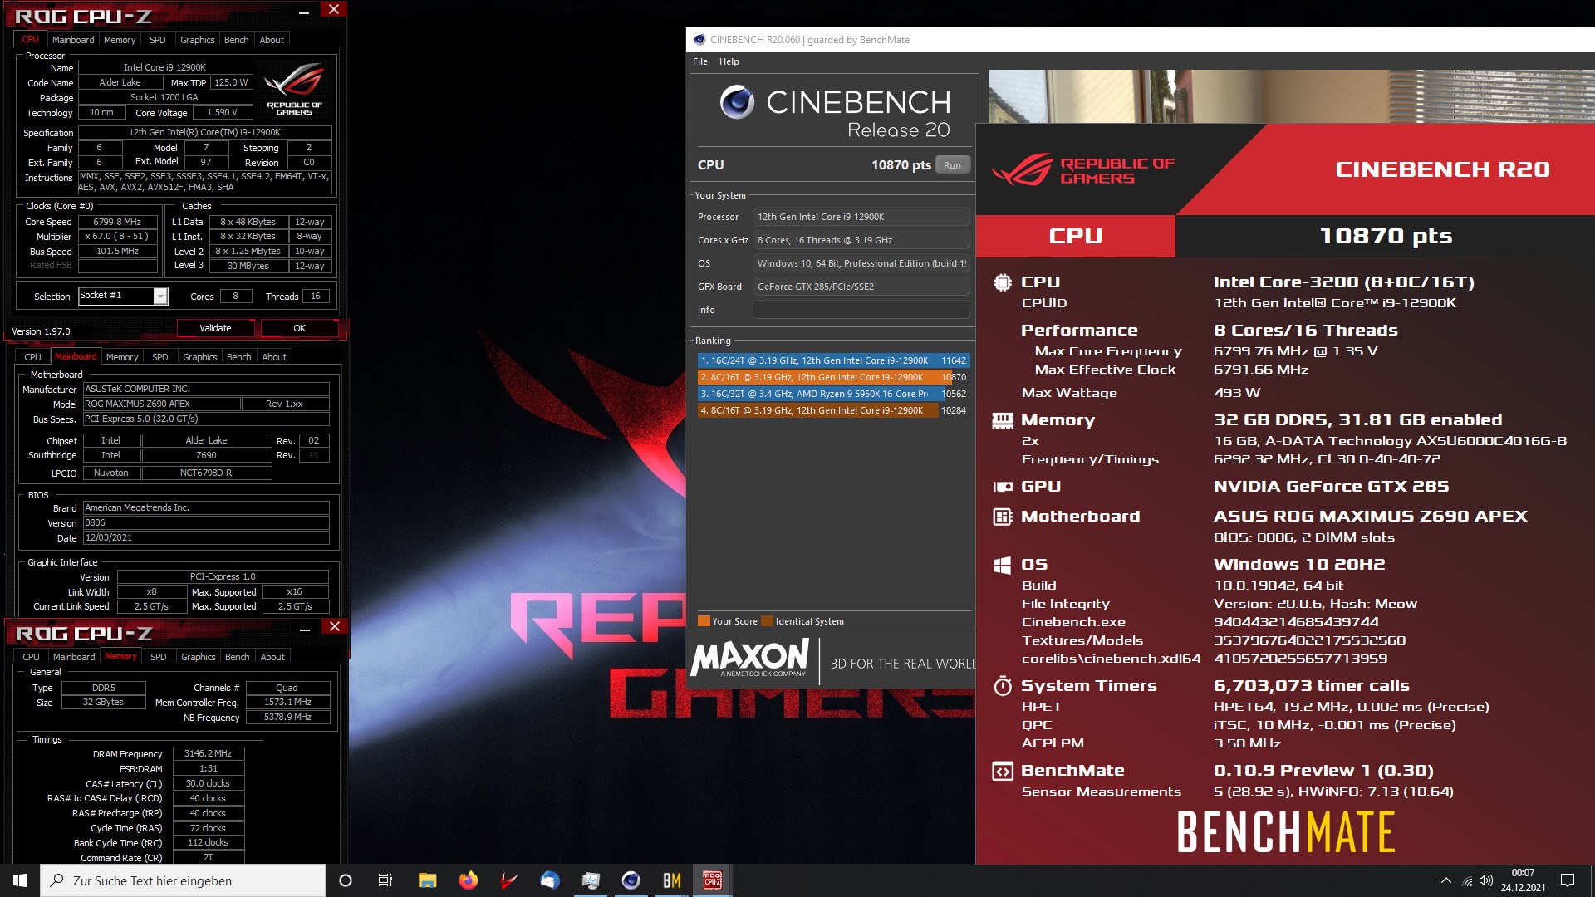Screen dimensions: 1595x897
Task: Click the MAXON logo in Cinebench
Action: coord(750,658)
